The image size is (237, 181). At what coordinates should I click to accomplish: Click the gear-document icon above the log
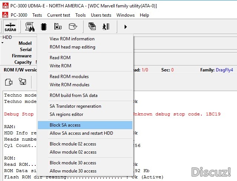point(9,81)
